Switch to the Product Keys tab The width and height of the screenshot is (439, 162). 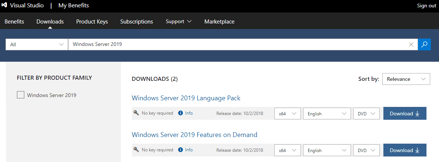(x=92, y=22)
